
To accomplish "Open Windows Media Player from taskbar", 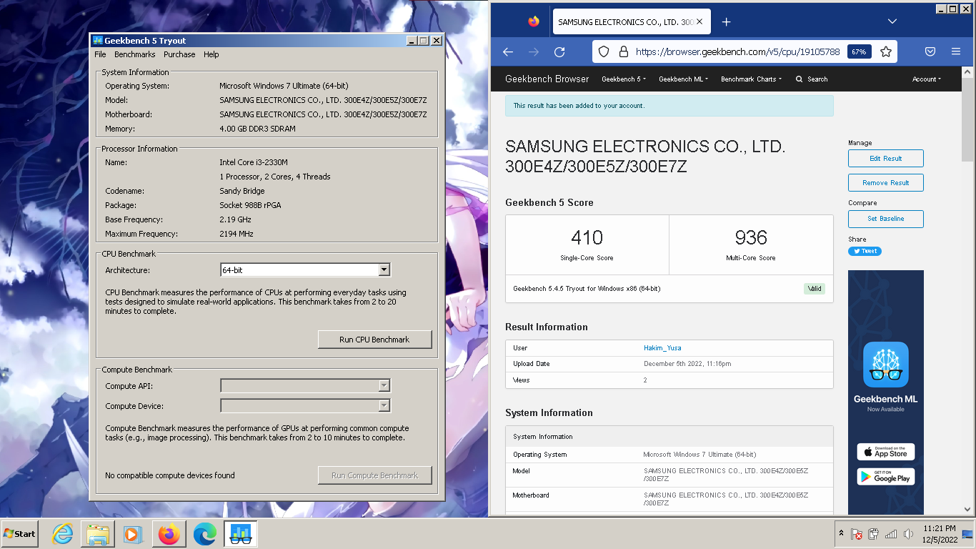I will 132,533.
